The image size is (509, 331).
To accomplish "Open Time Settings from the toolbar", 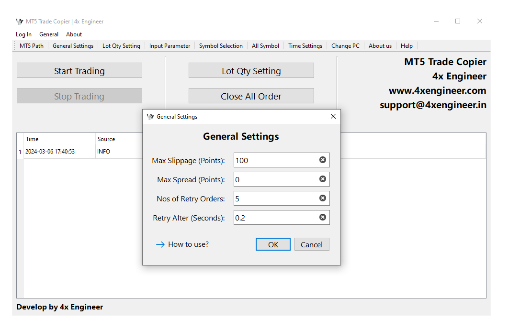I will click(x=305, y=46).
